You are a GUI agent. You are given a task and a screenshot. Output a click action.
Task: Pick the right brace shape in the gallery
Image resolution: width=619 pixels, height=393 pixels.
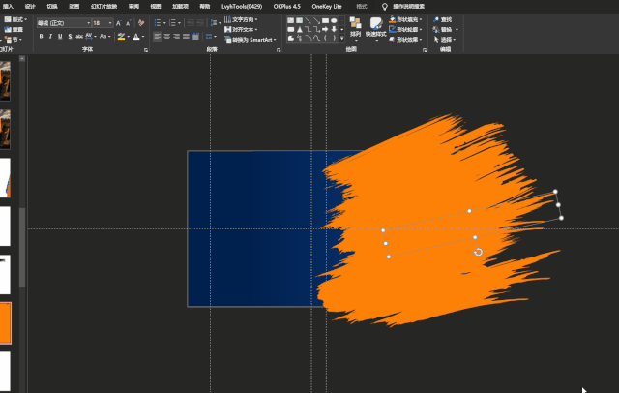334,38
